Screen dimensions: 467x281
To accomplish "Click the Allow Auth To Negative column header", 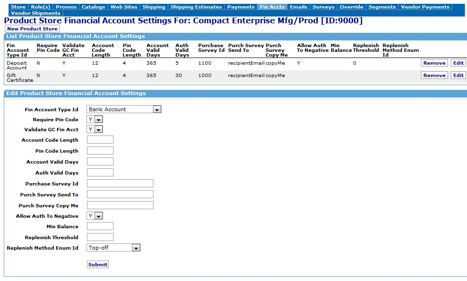I will 313,48.
